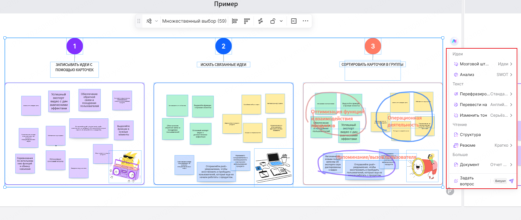The height and width of the screenshot is (220, 521).
Task: Click the purple step circle numbered 1
Action: click(75, 46)
